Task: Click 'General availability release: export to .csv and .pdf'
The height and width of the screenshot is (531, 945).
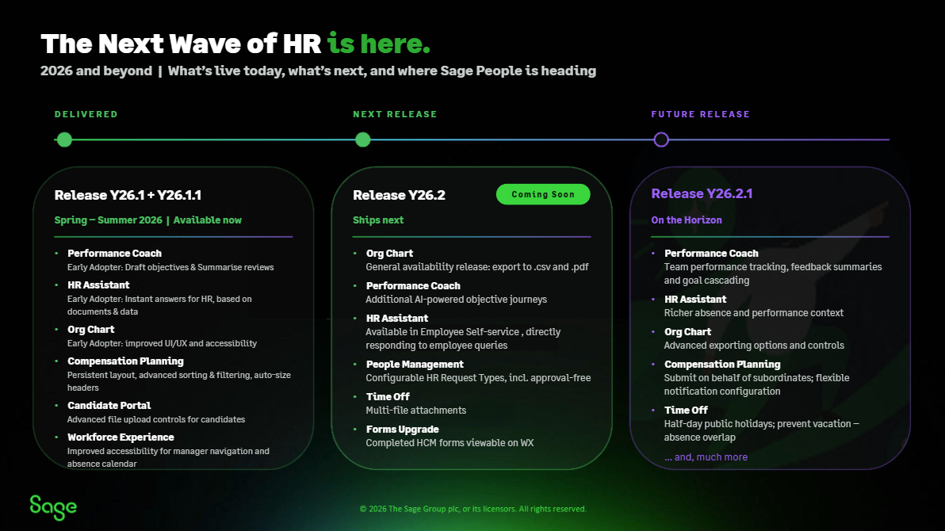Action: point(477,267)
